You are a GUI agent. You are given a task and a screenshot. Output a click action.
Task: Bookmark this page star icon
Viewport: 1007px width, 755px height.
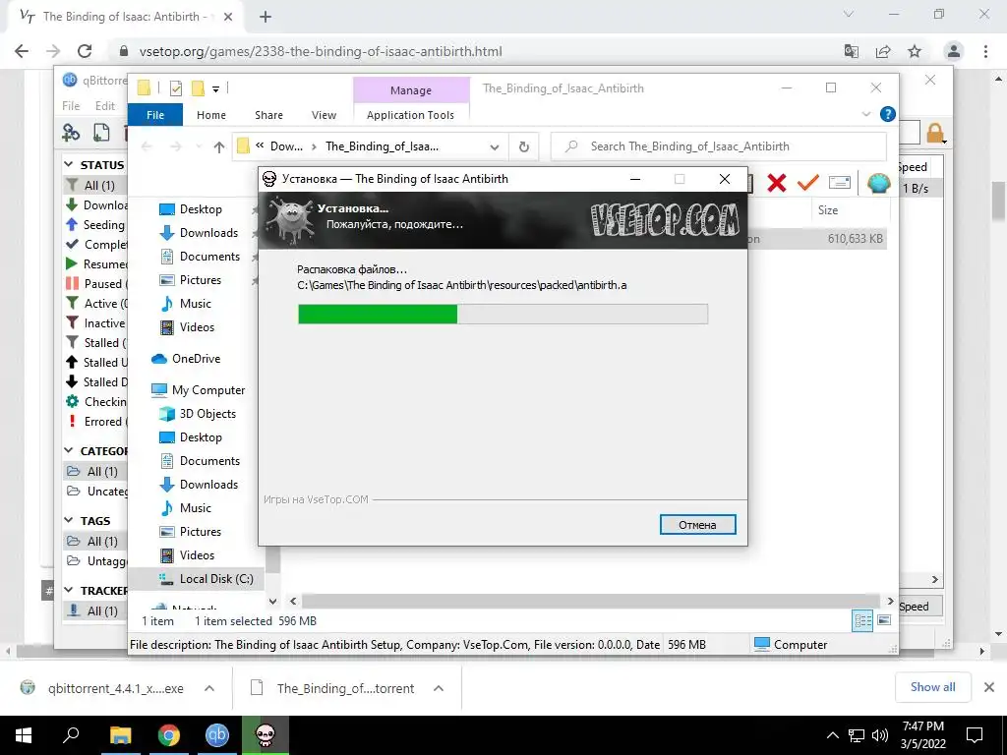point(915,51)
